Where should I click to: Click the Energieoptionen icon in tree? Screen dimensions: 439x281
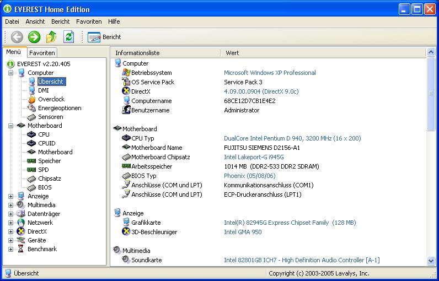point(31,108)
